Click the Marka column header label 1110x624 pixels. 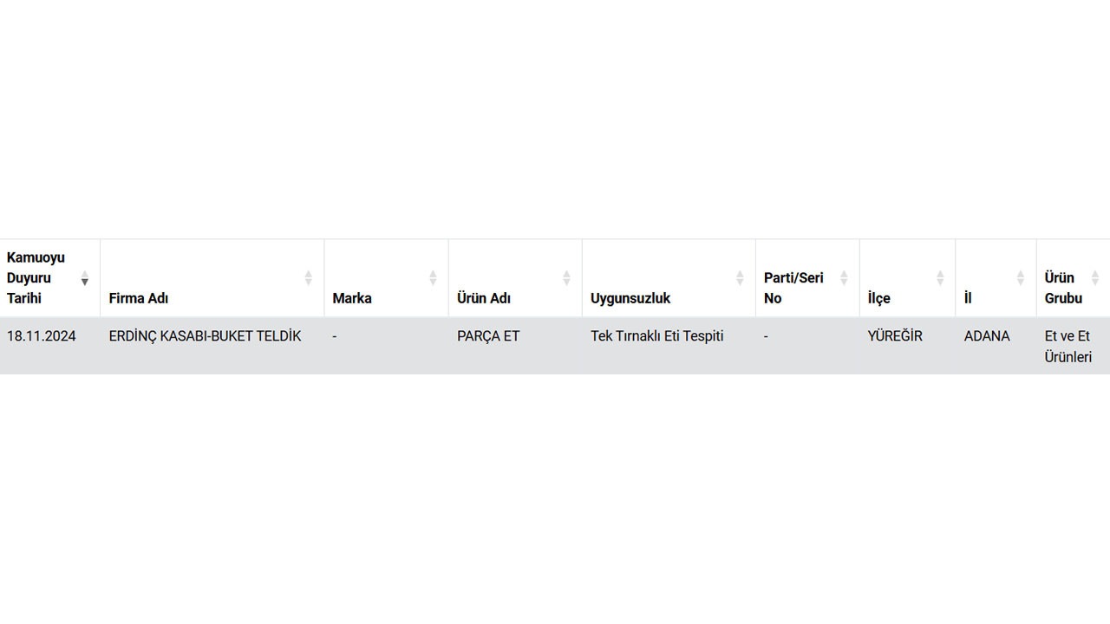(352, 298)
